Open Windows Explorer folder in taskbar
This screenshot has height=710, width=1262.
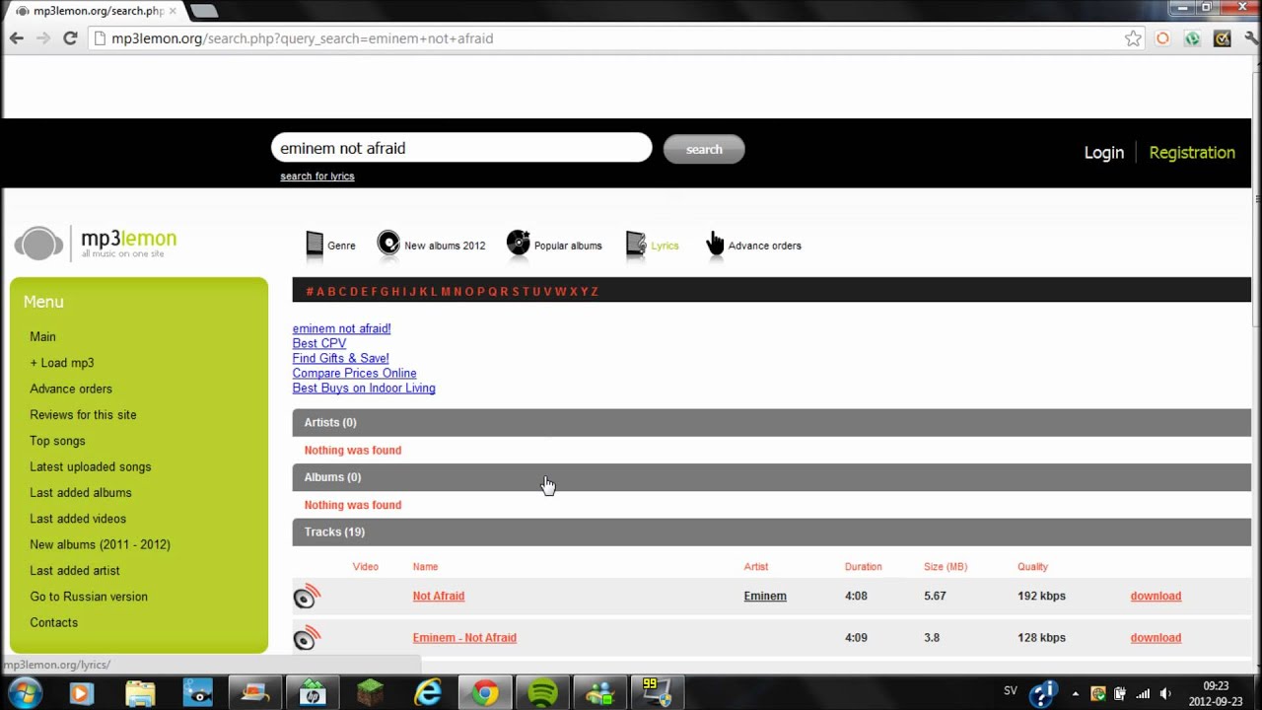(140, 693)
